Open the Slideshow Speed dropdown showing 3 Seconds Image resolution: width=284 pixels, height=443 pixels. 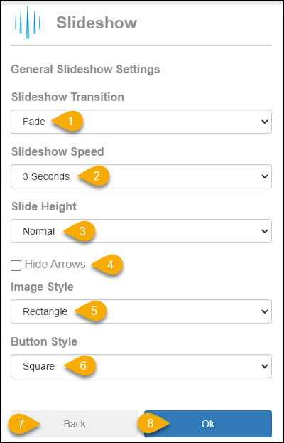pos(141,176)
